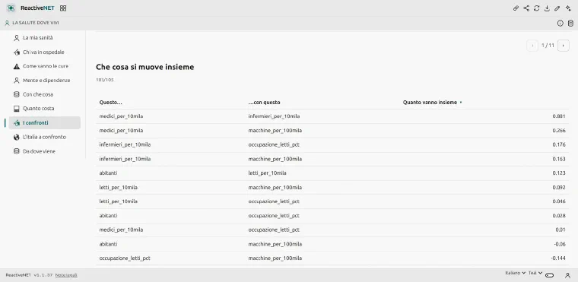Click the 1 / 11 page indicator
This screenshot has height=282, width=578.
pyautogui.click(x=548, y=46)
